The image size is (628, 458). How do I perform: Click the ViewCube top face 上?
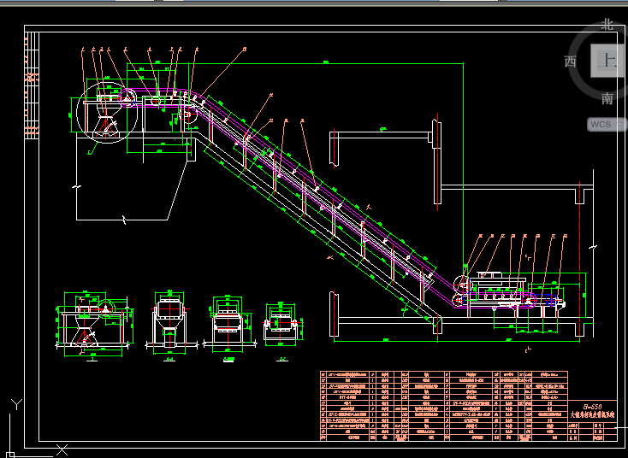click(607, 61)
